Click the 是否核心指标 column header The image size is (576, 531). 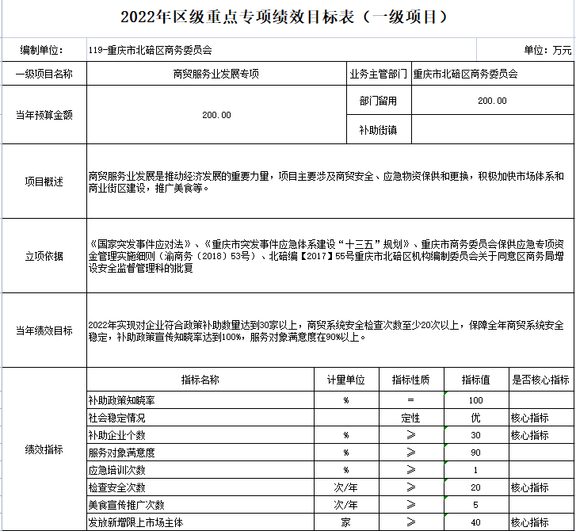(541, 380)
